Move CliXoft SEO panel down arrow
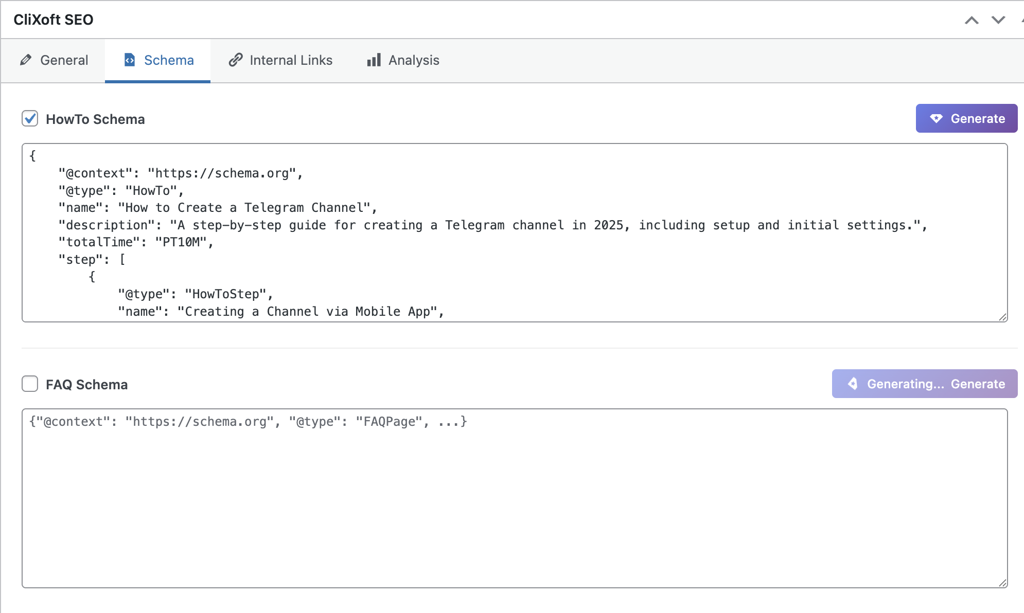 (998, 20)
